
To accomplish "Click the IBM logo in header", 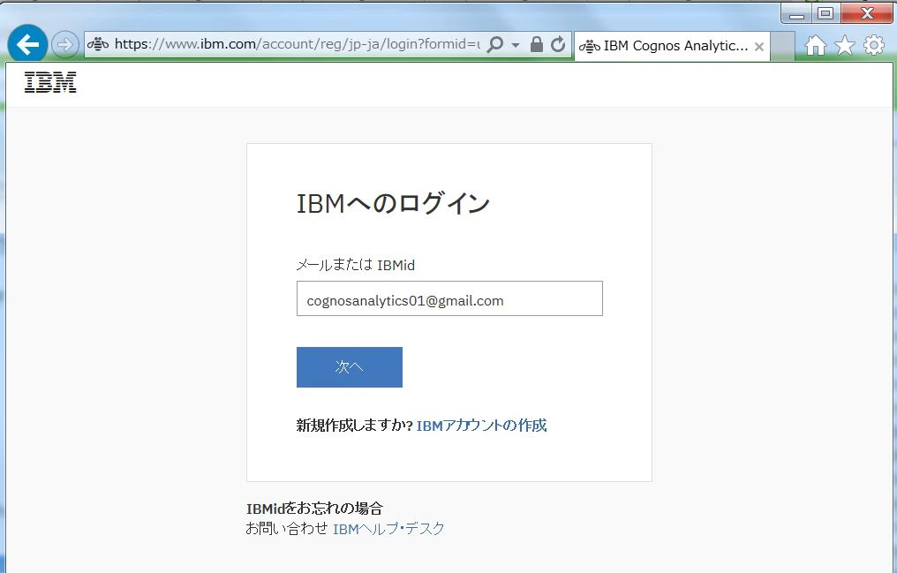I will click(x=50, y=82).
